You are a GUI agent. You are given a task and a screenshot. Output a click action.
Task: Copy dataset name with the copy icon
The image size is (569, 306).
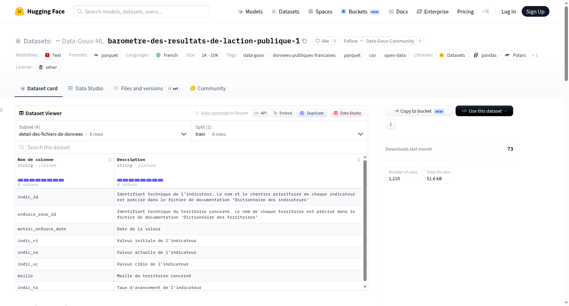click(304, 41)
